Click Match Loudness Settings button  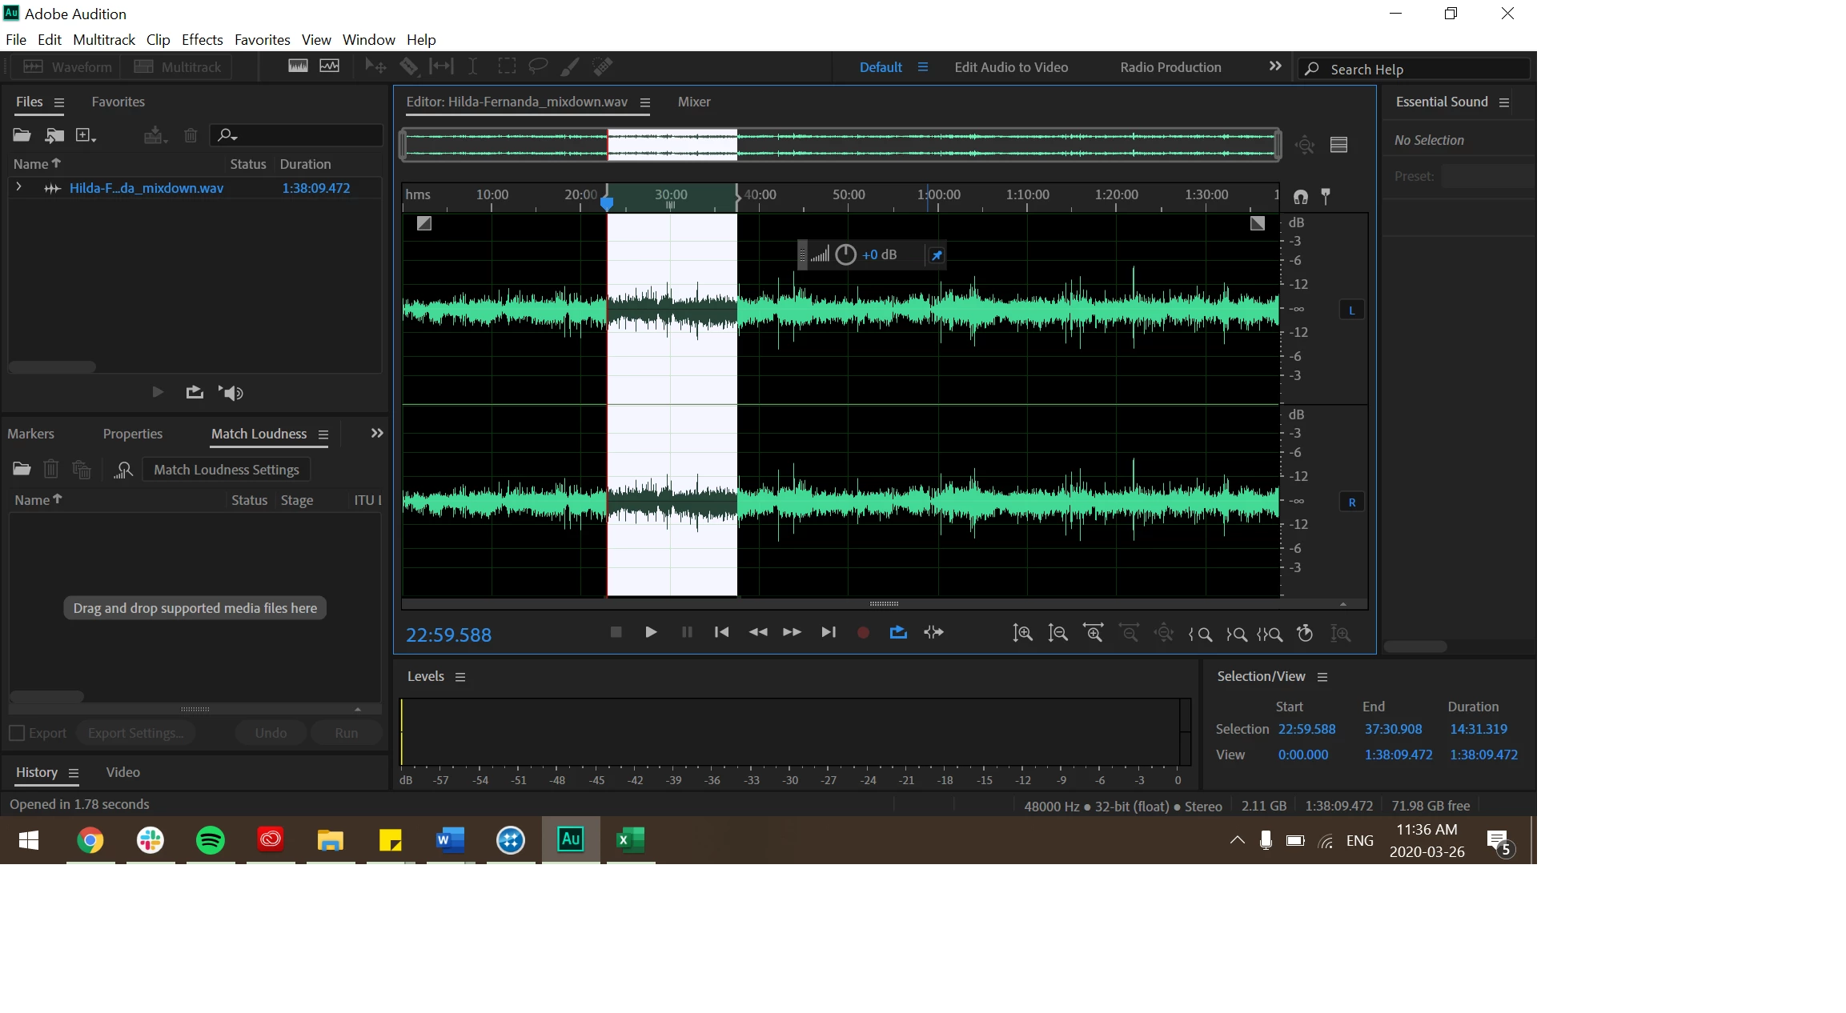tap(226, 470)
